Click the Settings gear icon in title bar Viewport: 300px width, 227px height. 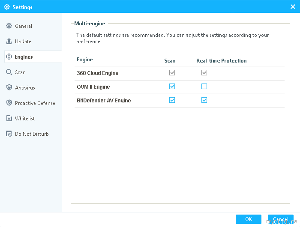(7, 7)
